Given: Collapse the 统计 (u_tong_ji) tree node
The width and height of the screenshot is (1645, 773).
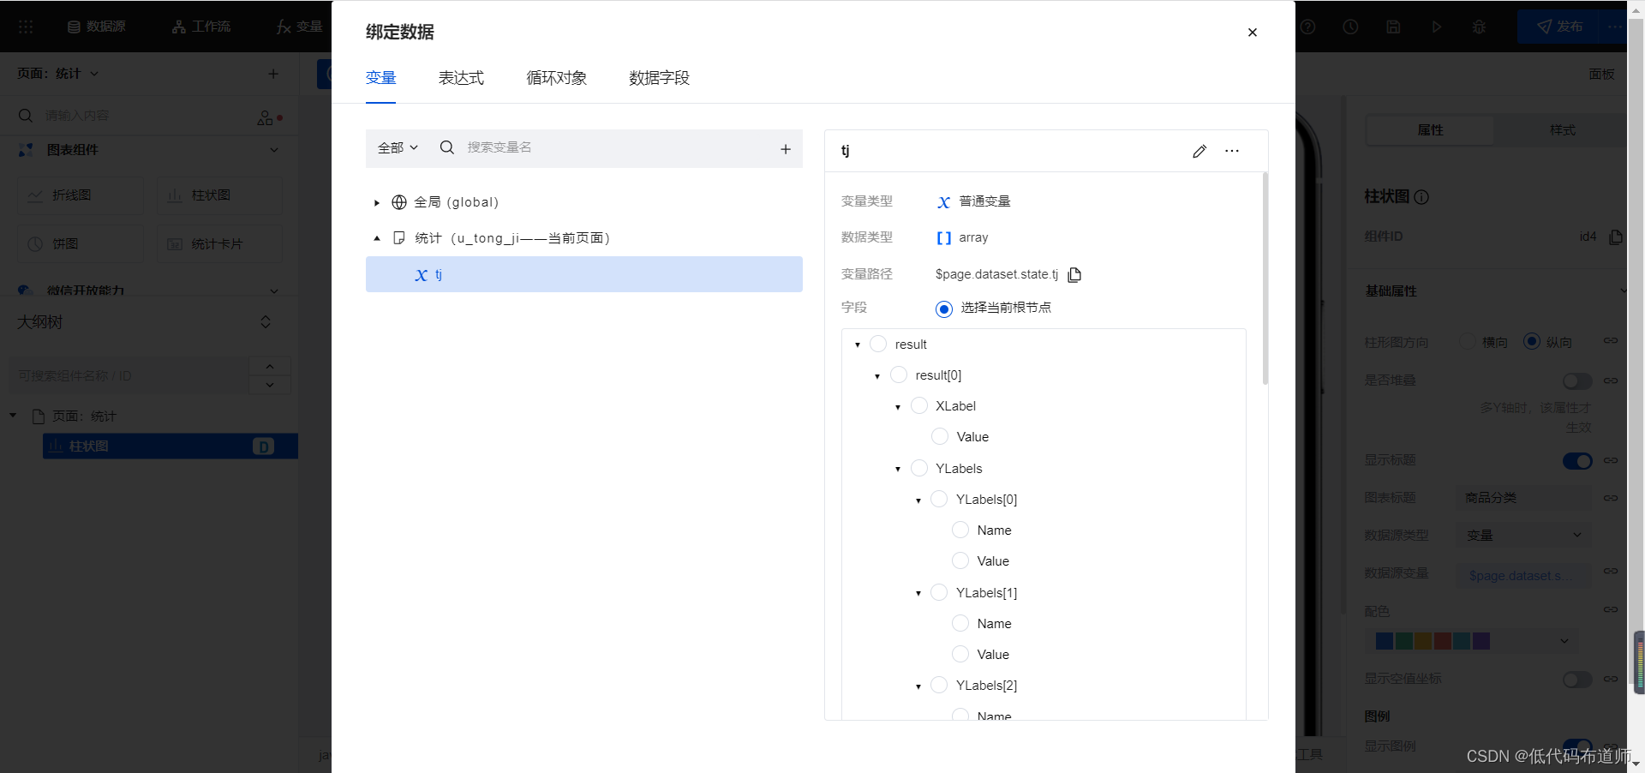Looking at the screenshot, I should tap(376, 238).
